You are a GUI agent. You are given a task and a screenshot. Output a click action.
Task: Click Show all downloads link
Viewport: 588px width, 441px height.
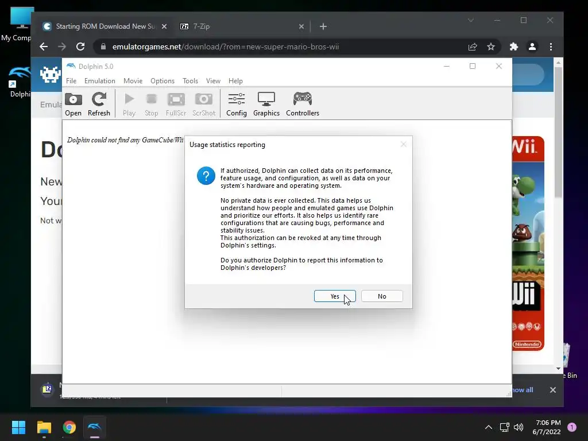(523, 390)
